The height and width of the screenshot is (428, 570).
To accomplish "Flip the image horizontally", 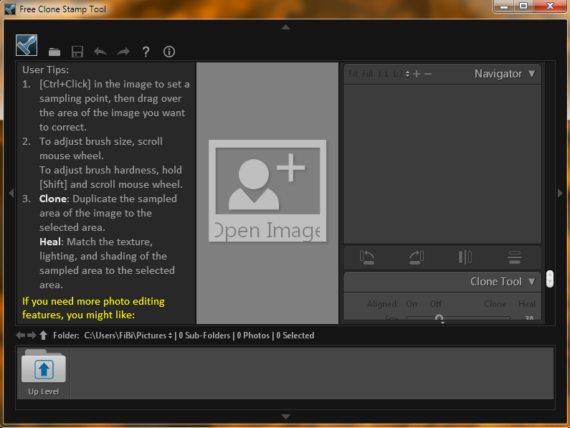I will (x=465, y=257).
